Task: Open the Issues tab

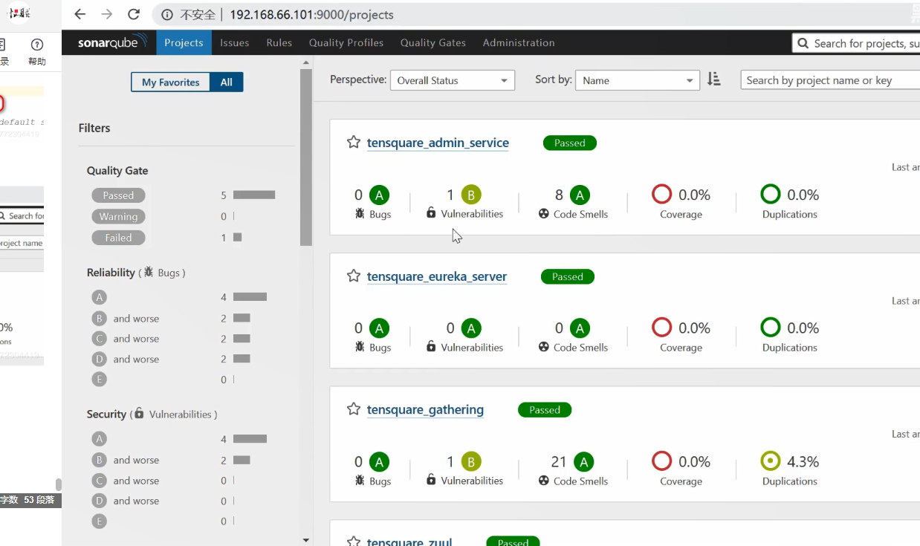Action: click(x=234, y=42)
